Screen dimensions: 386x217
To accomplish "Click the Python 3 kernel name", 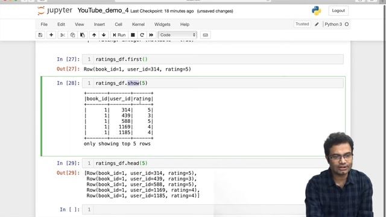I will click(333, 24).
